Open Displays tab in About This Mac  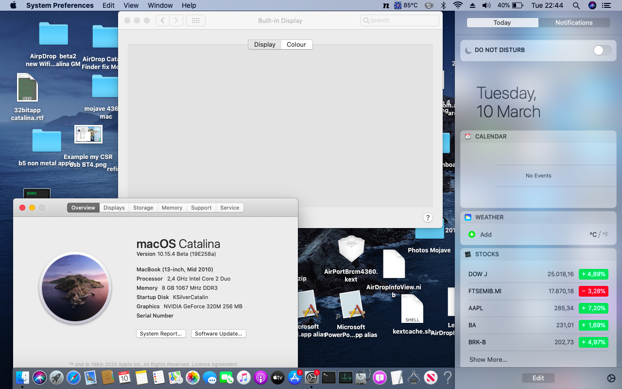[x=114, y=208]
